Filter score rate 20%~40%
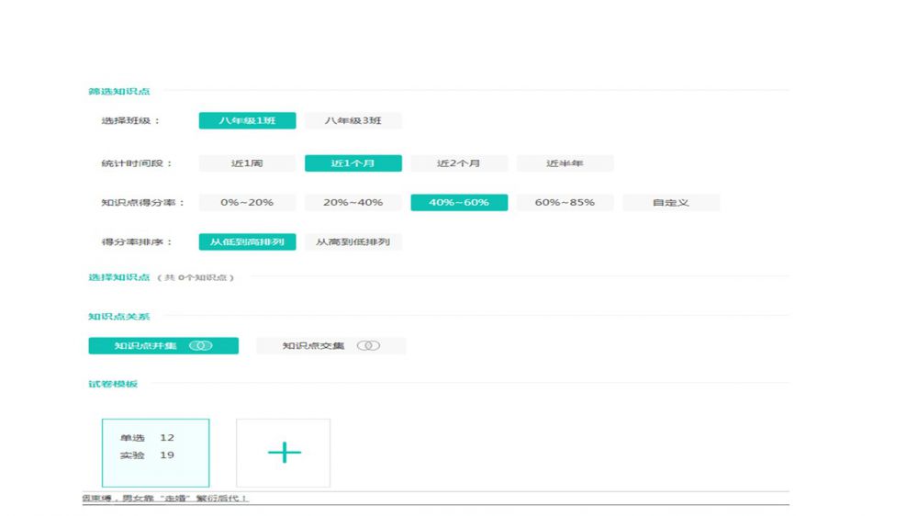The width and height of the screenshot is (918, 516). coord(353,203)
